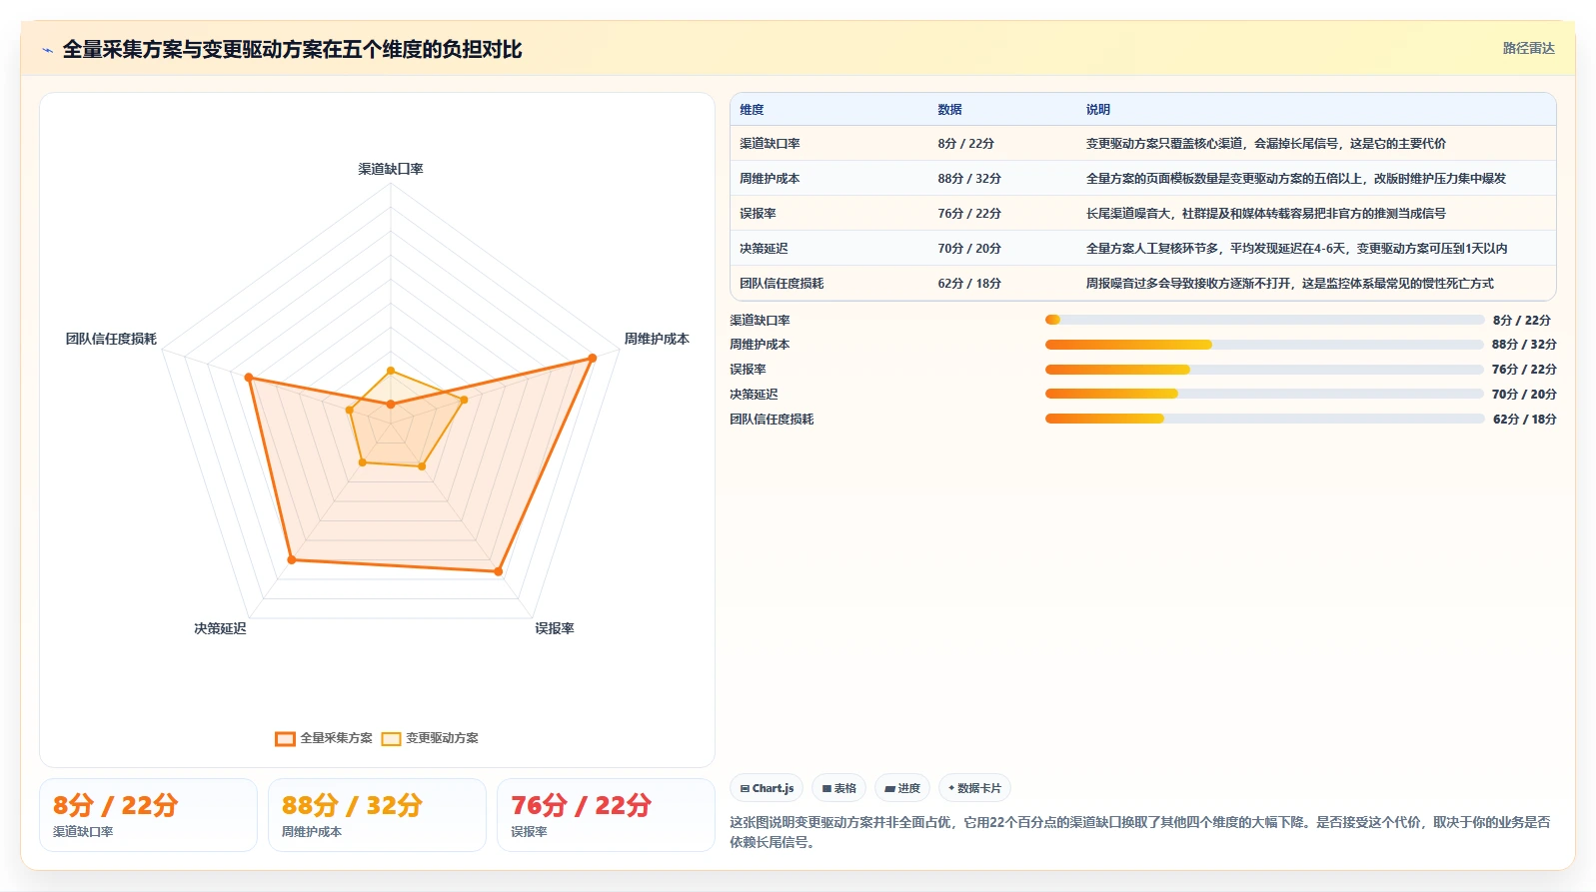This screenshot has width=1596, height=892.
Task: Click progress bar for 决策延迟
Action: click(x=1264, y=394)
